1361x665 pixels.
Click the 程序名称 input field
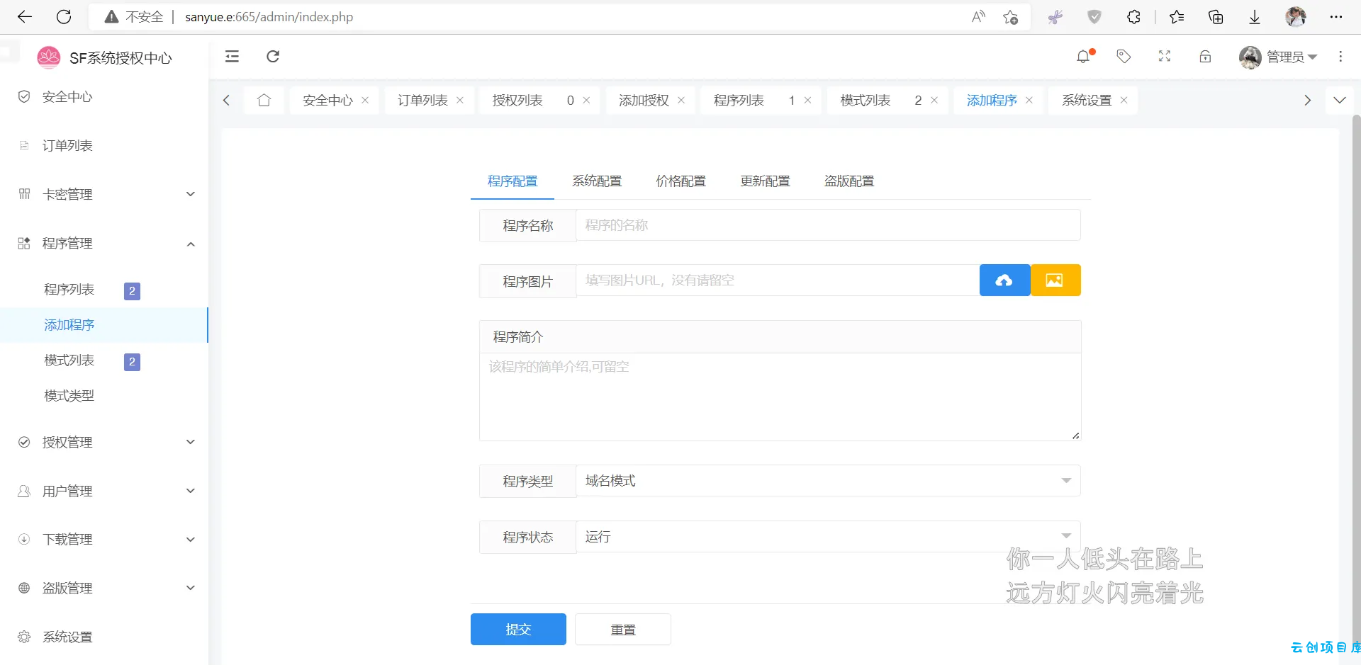pyautogui.click(x=828, y=225)
